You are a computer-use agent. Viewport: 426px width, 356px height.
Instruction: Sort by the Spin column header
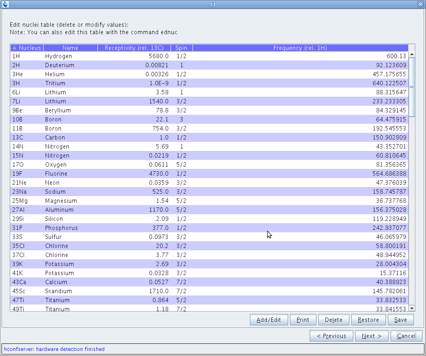point(181,48)
